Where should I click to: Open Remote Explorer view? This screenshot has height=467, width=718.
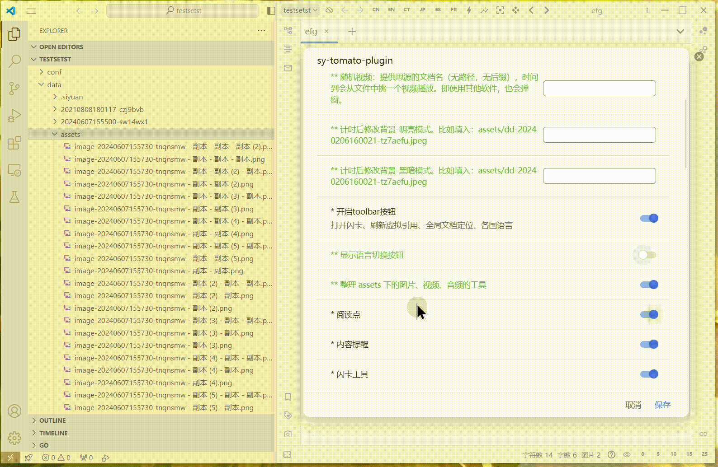click(x=14, y=170)
